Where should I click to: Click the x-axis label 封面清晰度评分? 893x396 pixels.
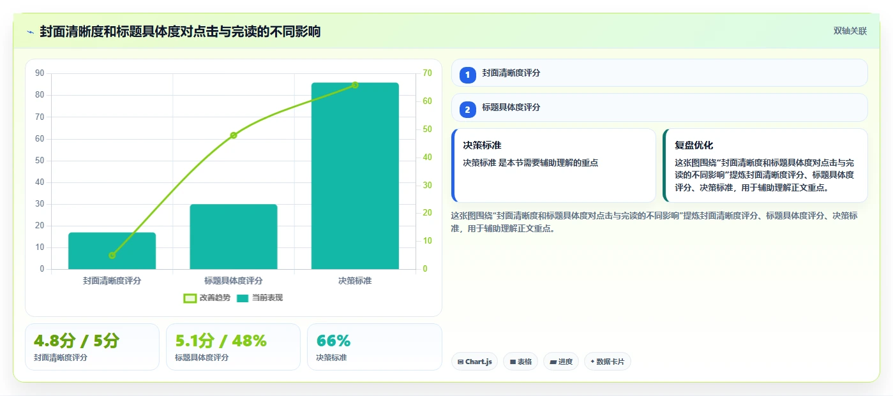112,281
